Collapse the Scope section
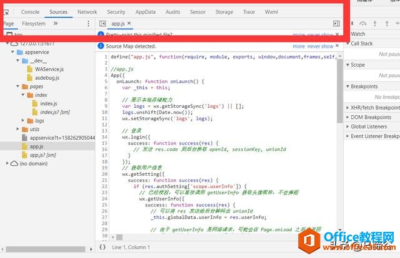The width and height of the screenshot is (400, 258). [347, 65]
